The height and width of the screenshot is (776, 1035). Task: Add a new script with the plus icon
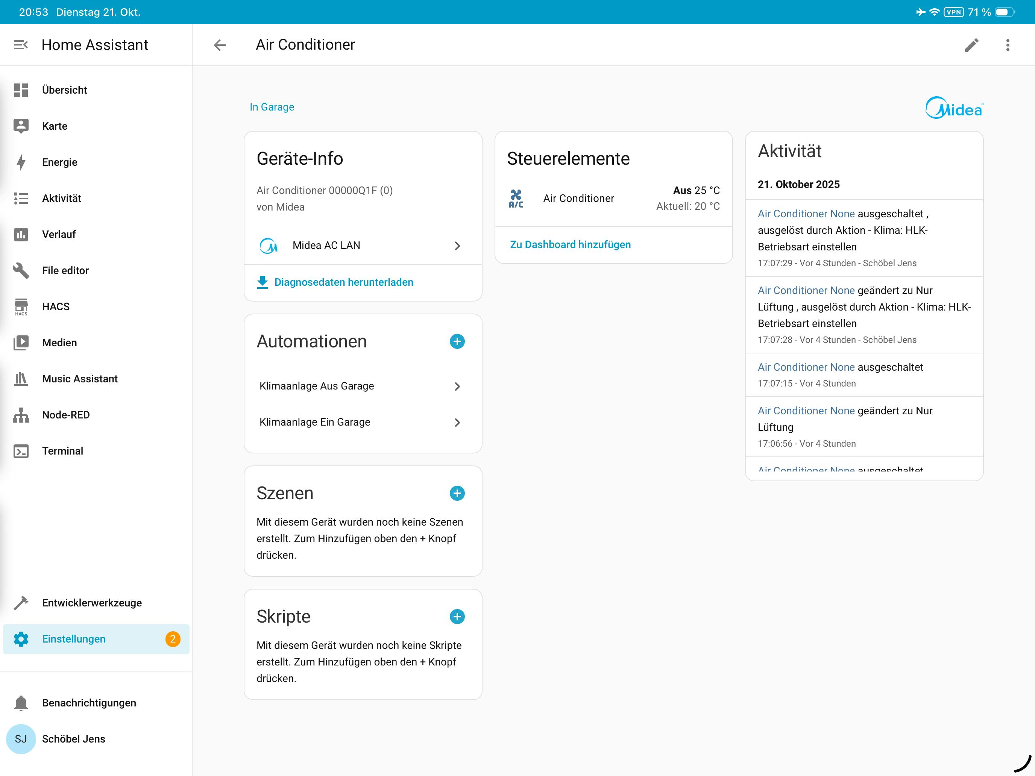point(457,617)
